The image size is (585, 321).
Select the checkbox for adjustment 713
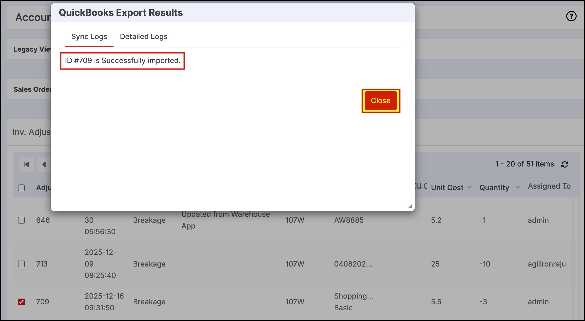click(x=21, y=264)
